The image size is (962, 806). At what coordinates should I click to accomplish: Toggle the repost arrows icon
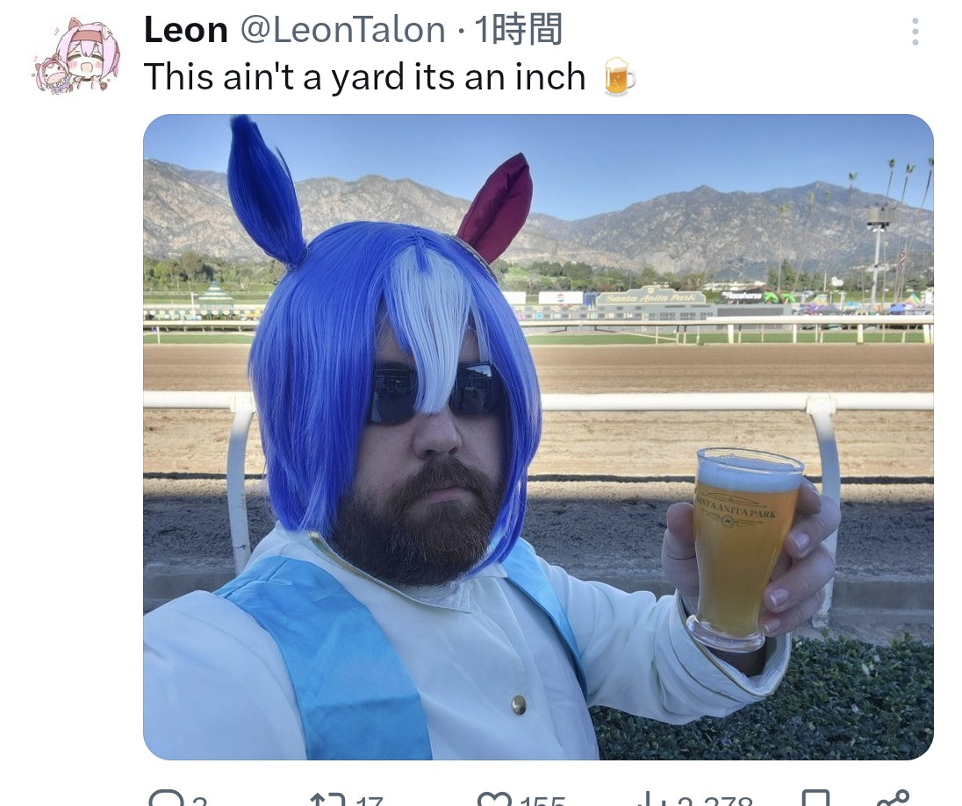click(327, 799)
